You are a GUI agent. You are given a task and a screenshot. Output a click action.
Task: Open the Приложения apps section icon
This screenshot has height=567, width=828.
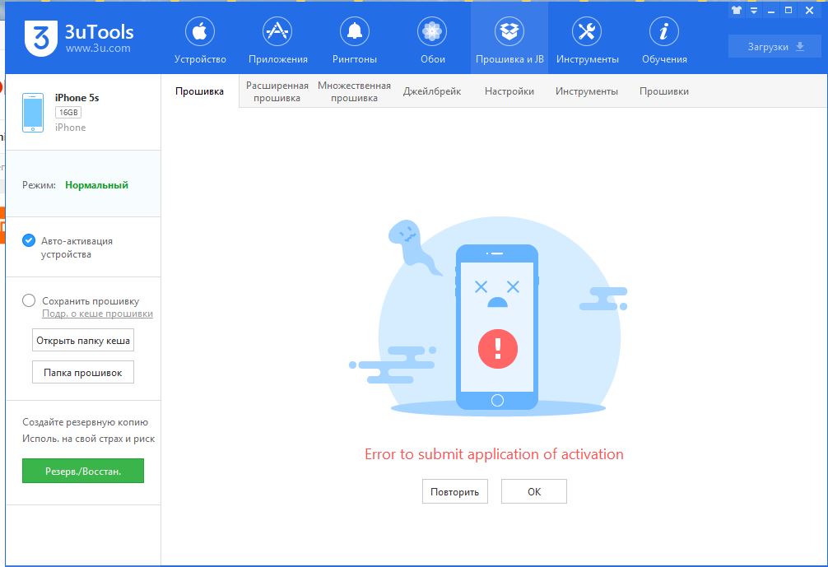pos(277,31)
